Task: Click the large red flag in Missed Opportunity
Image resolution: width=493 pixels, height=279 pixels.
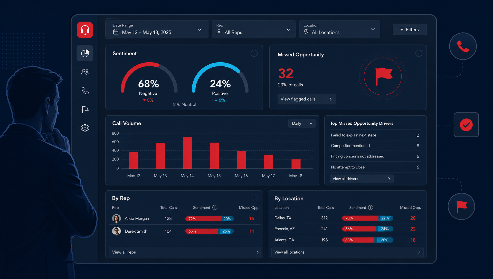Action: pyautogui.click(x=384, y=76)
